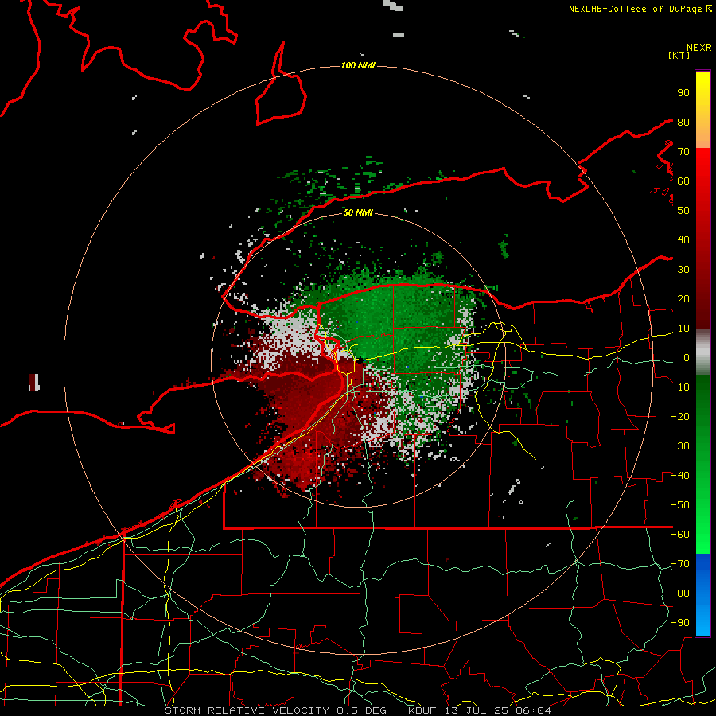
Task: Click the 50 NMI range ring label
Action: pos(358,212)
